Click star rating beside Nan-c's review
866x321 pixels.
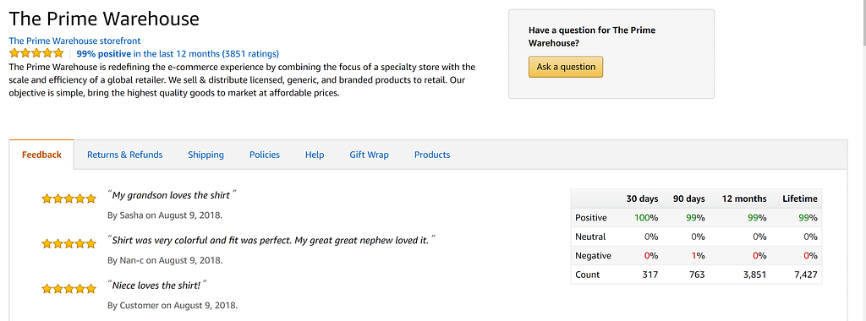pyautogui.click(x=69, y=244)
